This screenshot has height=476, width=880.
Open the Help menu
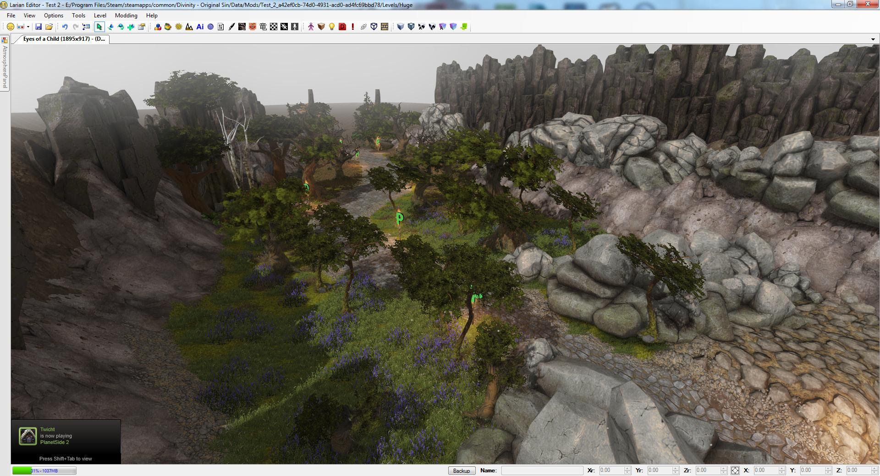152,15
